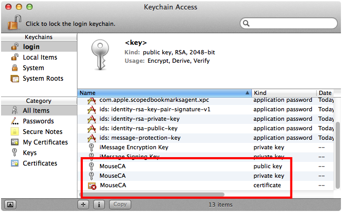
Task: Sort the list by the Name column
Action: (164, 93)
